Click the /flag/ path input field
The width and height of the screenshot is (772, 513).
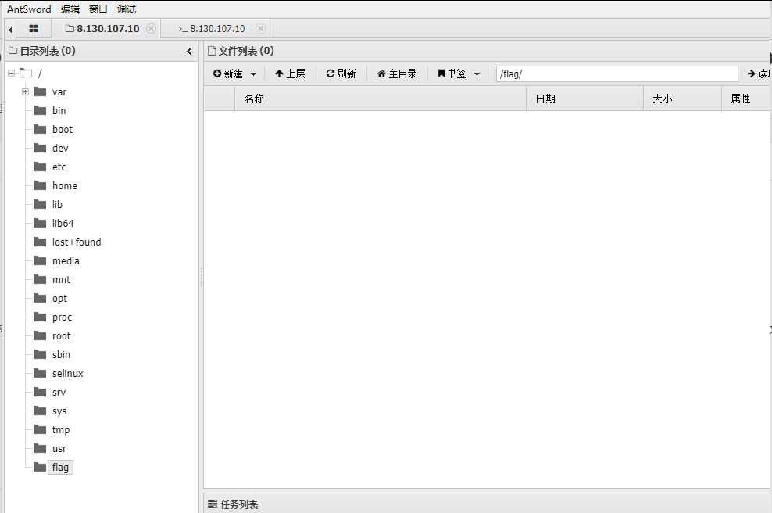point(617,74)
